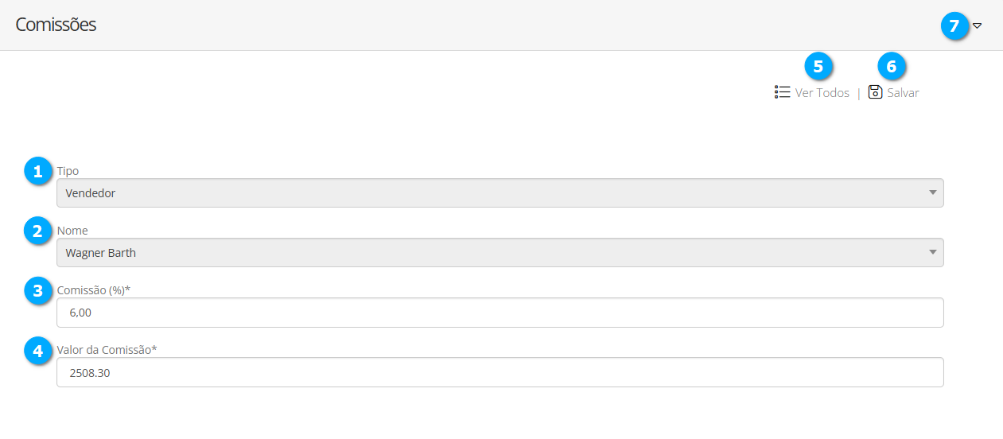Viewport: 1003px width, 439px height.
Task: Click the blue number 7 badge
Action: [954, 25]
